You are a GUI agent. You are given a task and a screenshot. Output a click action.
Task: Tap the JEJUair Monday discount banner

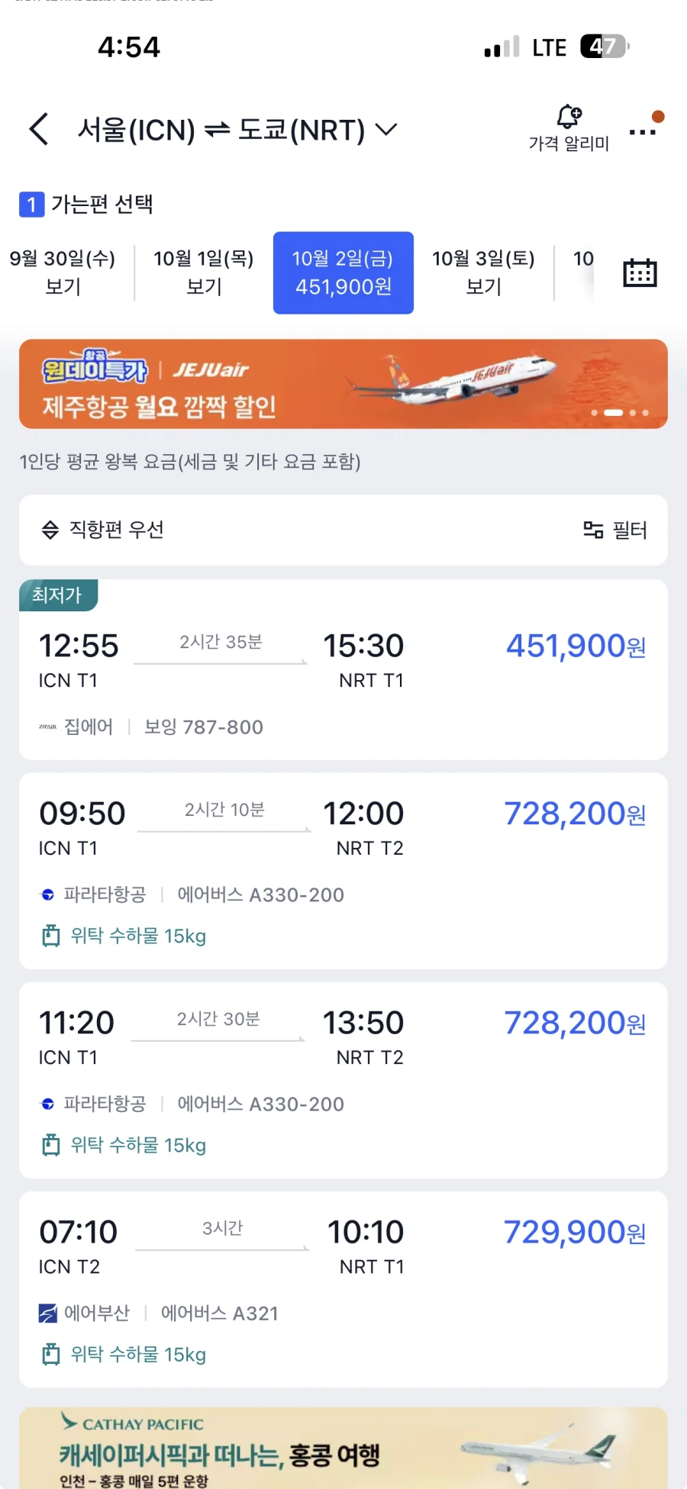[342, 384]
